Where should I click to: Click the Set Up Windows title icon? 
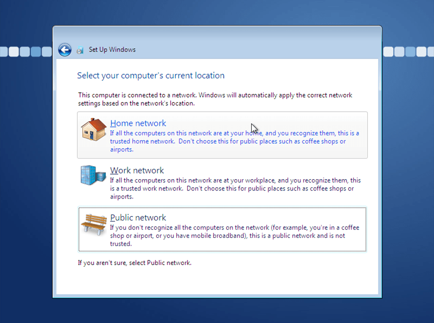80,50
